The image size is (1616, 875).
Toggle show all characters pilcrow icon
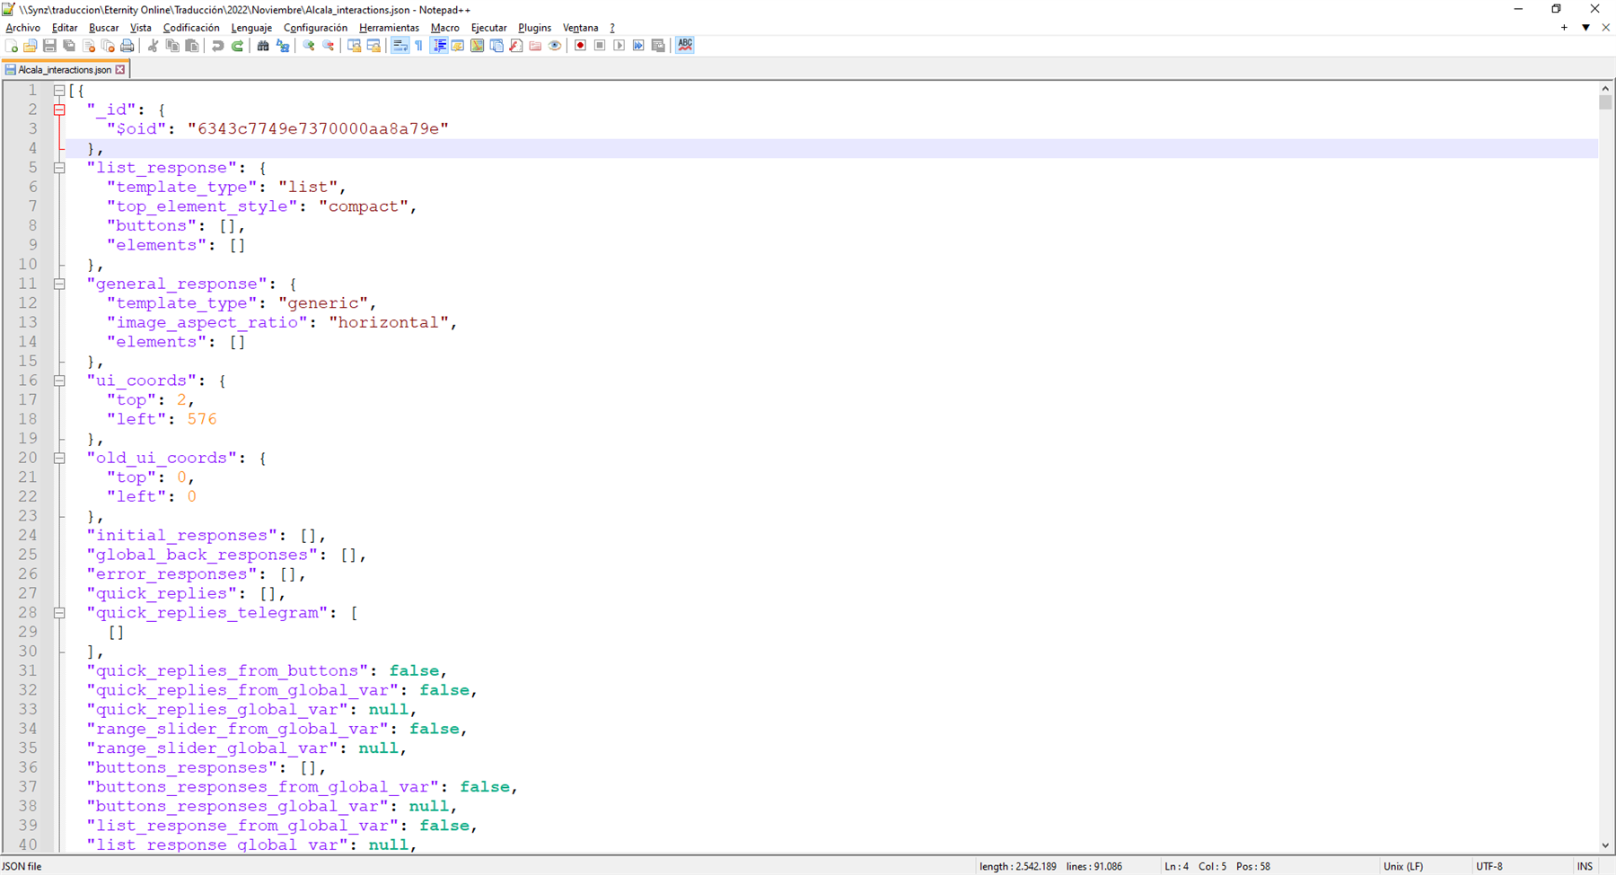(419, 46)
